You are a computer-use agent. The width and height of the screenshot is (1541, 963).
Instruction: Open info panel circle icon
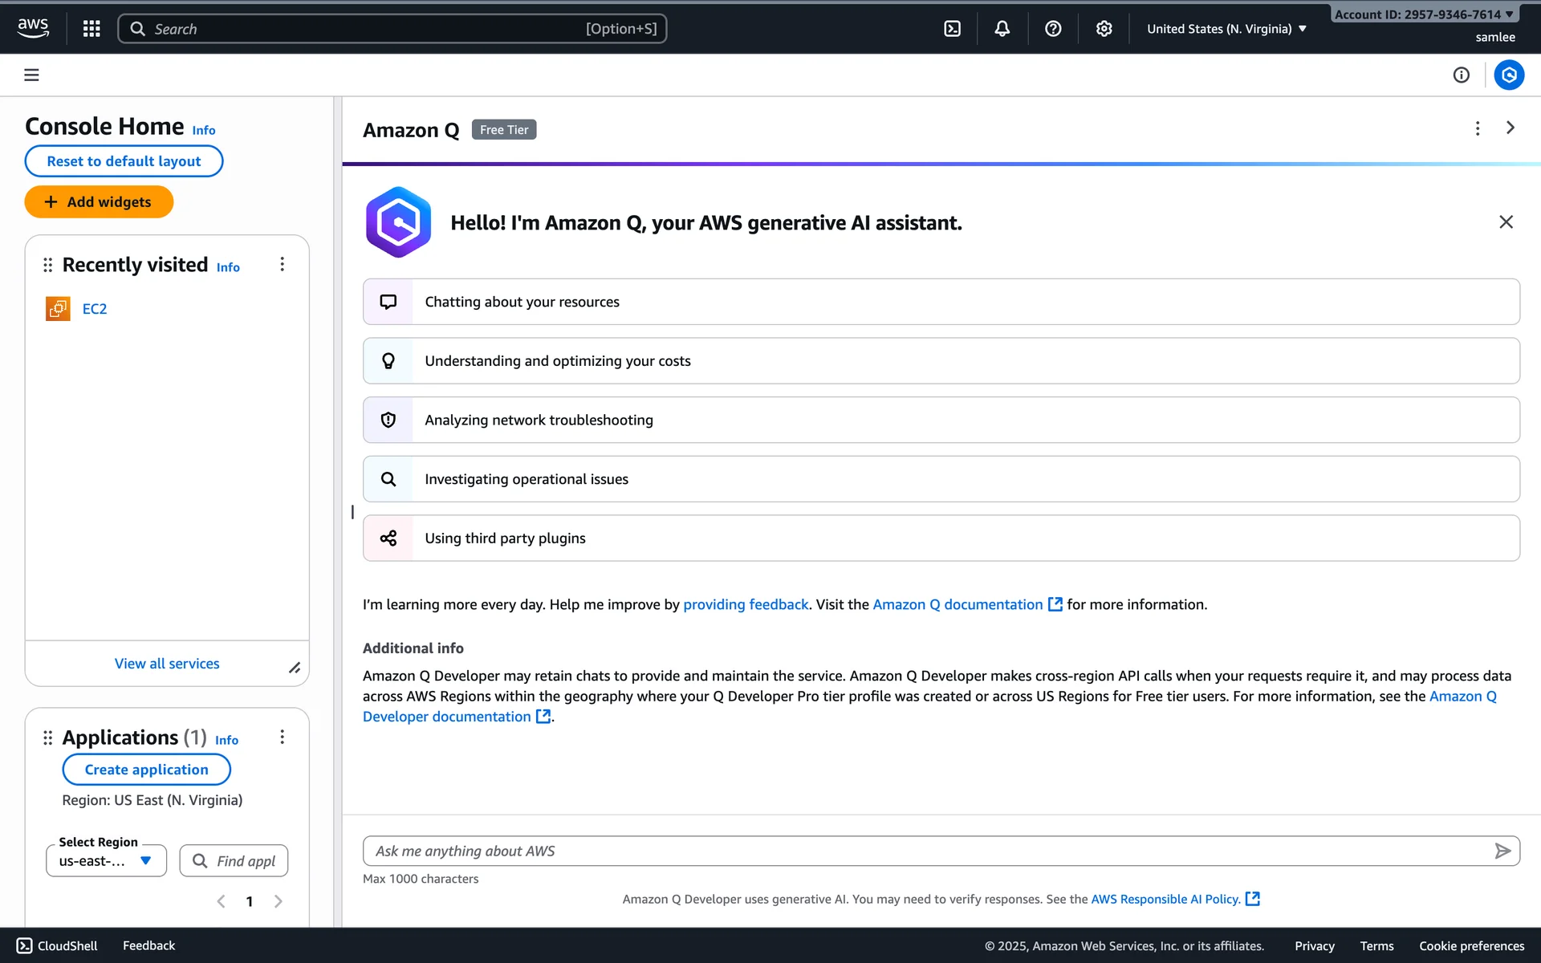tap(1461, 75)
